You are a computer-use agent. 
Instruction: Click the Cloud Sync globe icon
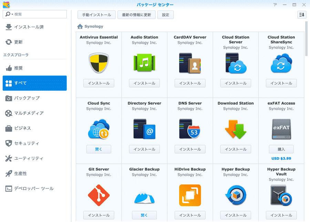[99, 129]
